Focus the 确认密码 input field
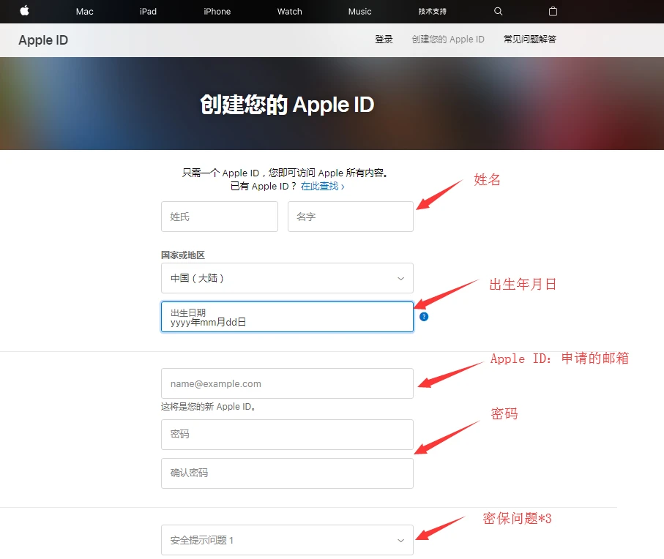Image resolution: width=664 pixels, height=559 pixels. (x=287, y=473)
